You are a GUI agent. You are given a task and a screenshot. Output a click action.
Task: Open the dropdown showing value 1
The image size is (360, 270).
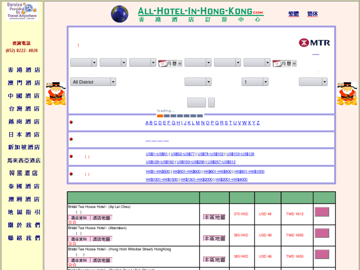tap(255, 82)
